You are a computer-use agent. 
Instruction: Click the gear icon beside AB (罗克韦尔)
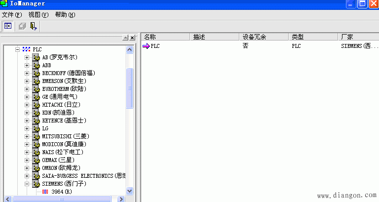point(36,57)
